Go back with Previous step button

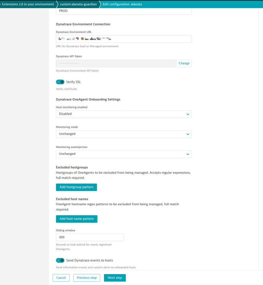click(87, 278)
